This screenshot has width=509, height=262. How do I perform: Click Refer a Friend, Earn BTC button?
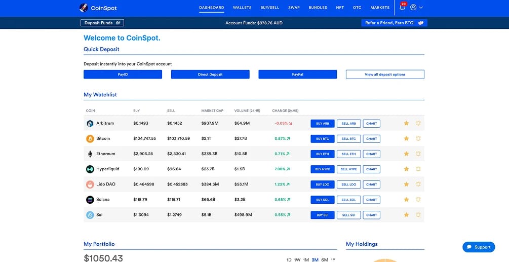[394, 23]
